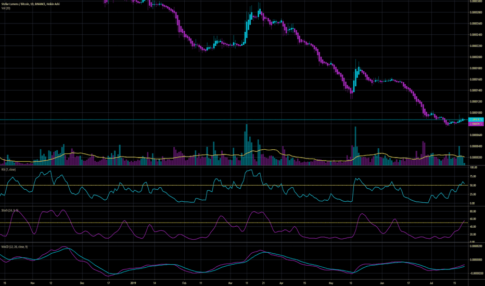Click the 80.00 level on Stoch axis

click(x=473, y=212)
